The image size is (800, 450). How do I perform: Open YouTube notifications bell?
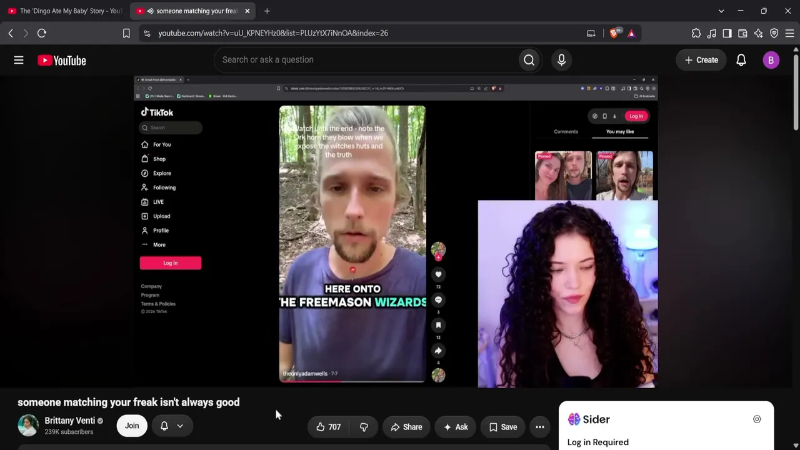point(741,60)
